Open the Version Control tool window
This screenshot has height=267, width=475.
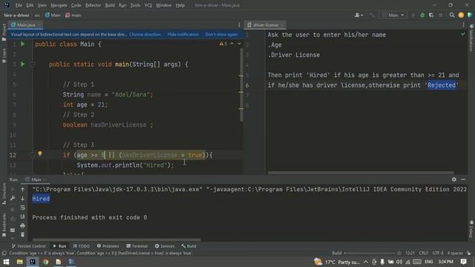(29, 246)
